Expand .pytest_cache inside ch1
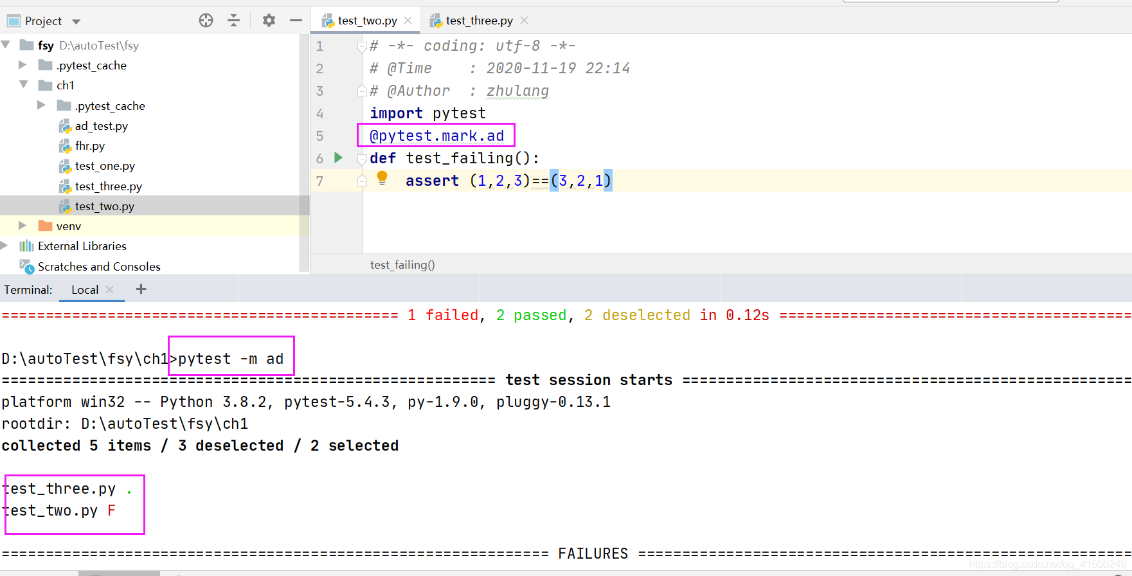 41,105
